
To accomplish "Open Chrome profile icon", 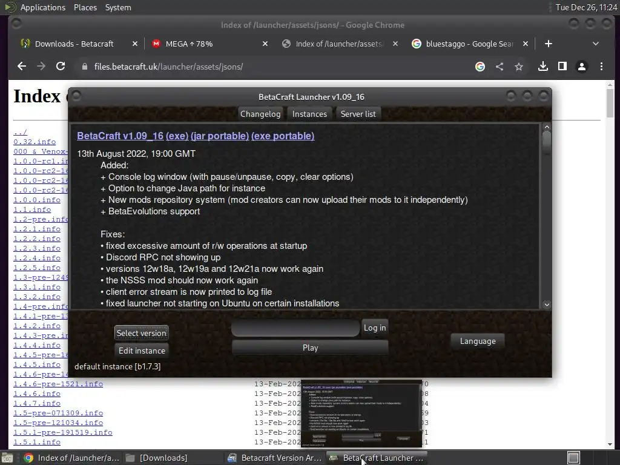I will (x=582, y=67).
